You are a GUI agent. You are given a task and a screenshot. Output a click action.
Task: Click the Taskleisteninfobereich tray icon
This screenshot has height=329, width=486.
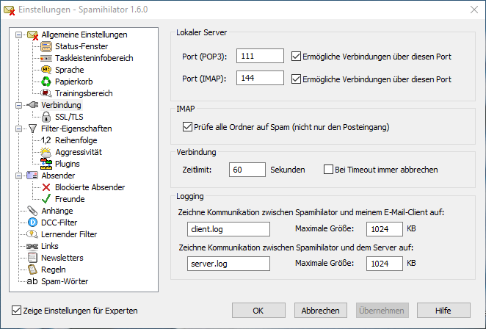click(46, 58)
